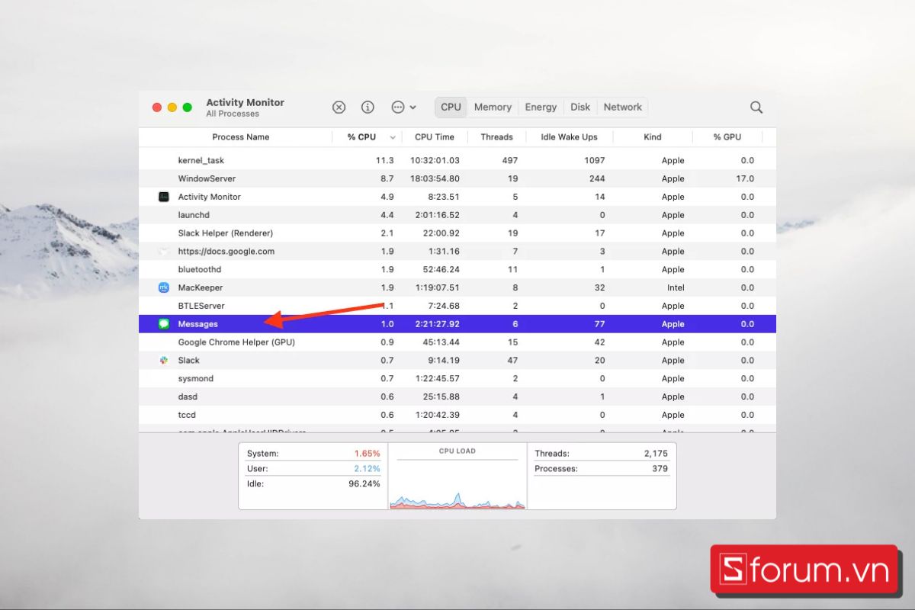Select the sysmond process name
The image size is (915, 610).
pyautogui.click(x=195, y=378)
